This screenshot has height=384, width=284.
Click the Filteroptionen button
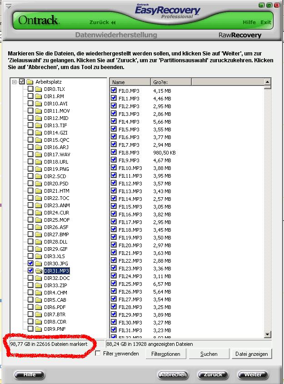[165, 354]
